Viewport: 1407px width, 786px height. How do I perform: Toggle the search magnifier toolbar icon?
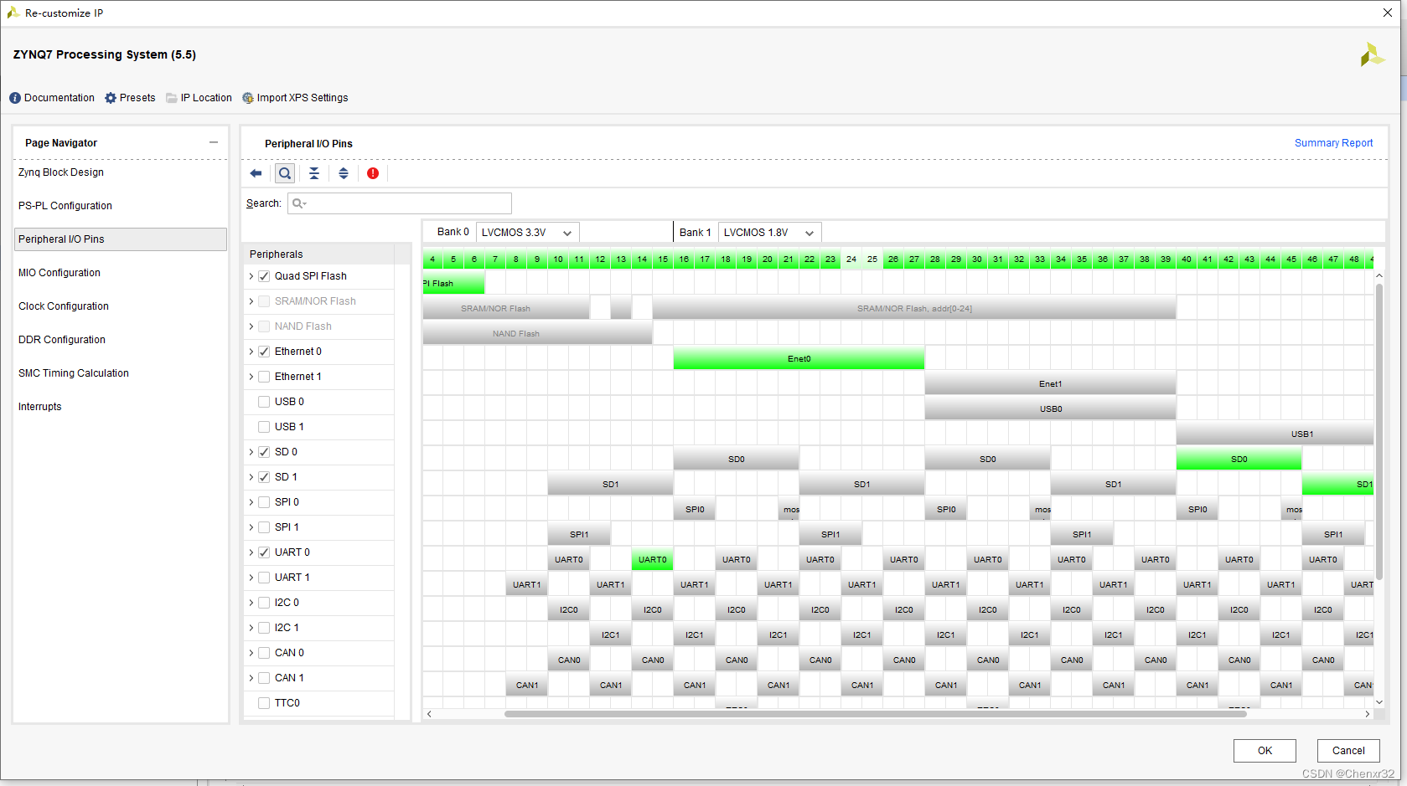(285, 173)
